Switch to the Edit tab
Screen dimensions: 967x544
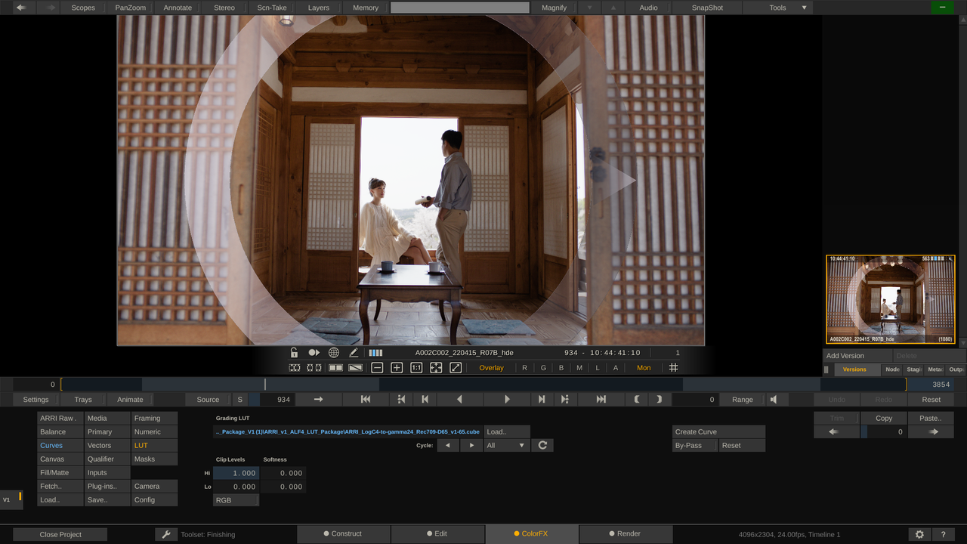[437, 534]
